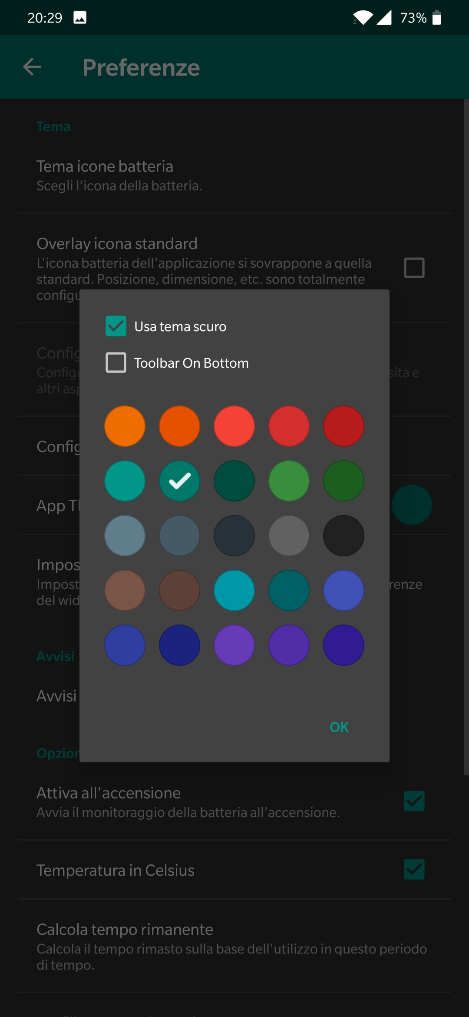Select the light purple color swatch
The image size is (469, 1017).
coord(234,645)
